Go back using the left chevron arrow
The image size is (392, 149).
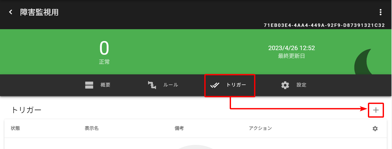11,12
